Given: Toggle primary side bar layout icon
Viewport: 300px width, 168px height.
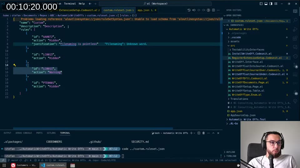Looking at the screenshot, I should click(261, 4).
